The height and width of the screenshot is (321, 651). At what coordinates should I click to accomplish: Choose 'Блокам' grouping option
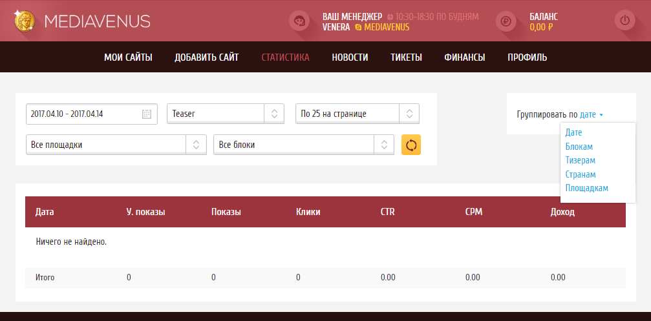tap(579, 147)
